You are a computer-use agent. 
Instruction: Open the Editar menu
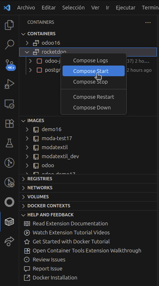tap(49, 7)
